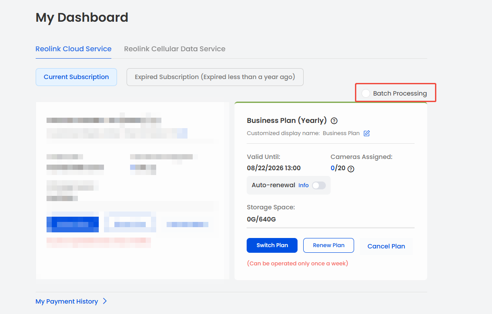
Task: Select the Current Subscription tab
Action: pos(76,77)
